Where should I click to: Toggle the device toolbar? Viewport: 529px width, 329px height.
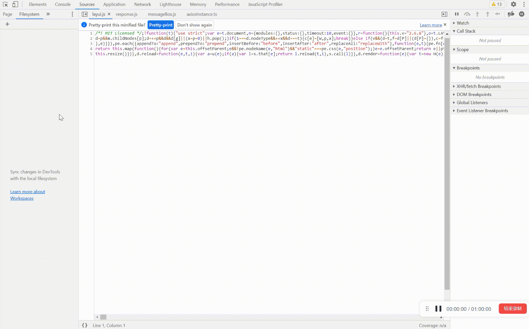(15, 4)
